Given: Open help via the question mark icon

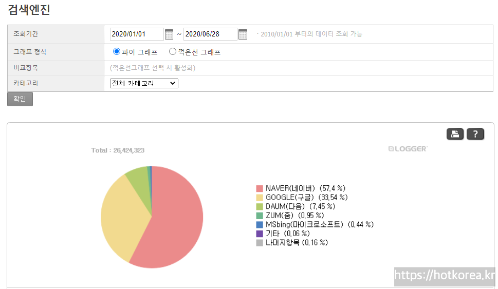Looking at the screenshot, I should pyautogui.click(x=475, y=134).
